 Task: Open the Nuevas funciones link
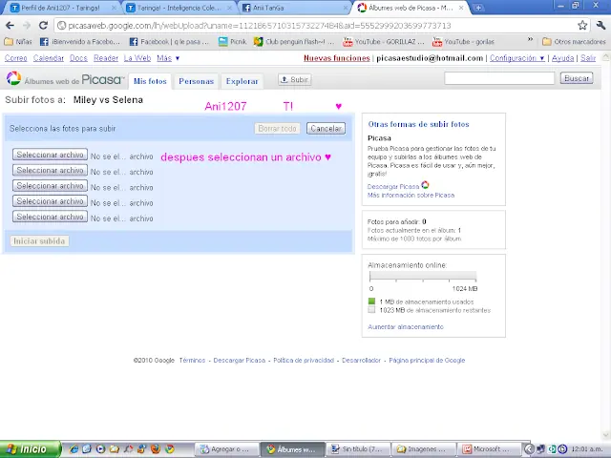(x=337, y=58)
